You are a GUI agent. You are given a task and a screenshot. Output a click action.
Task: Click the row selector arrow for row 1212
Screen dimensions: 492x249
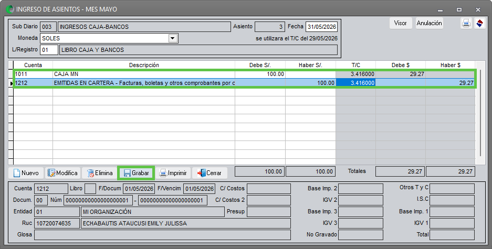point(12,83)
